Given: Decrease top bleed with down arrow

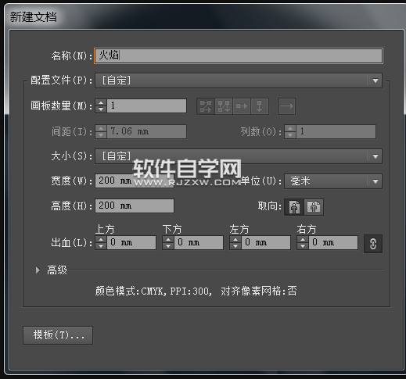Looking at the screenshot, I should (x=101, y=246).
